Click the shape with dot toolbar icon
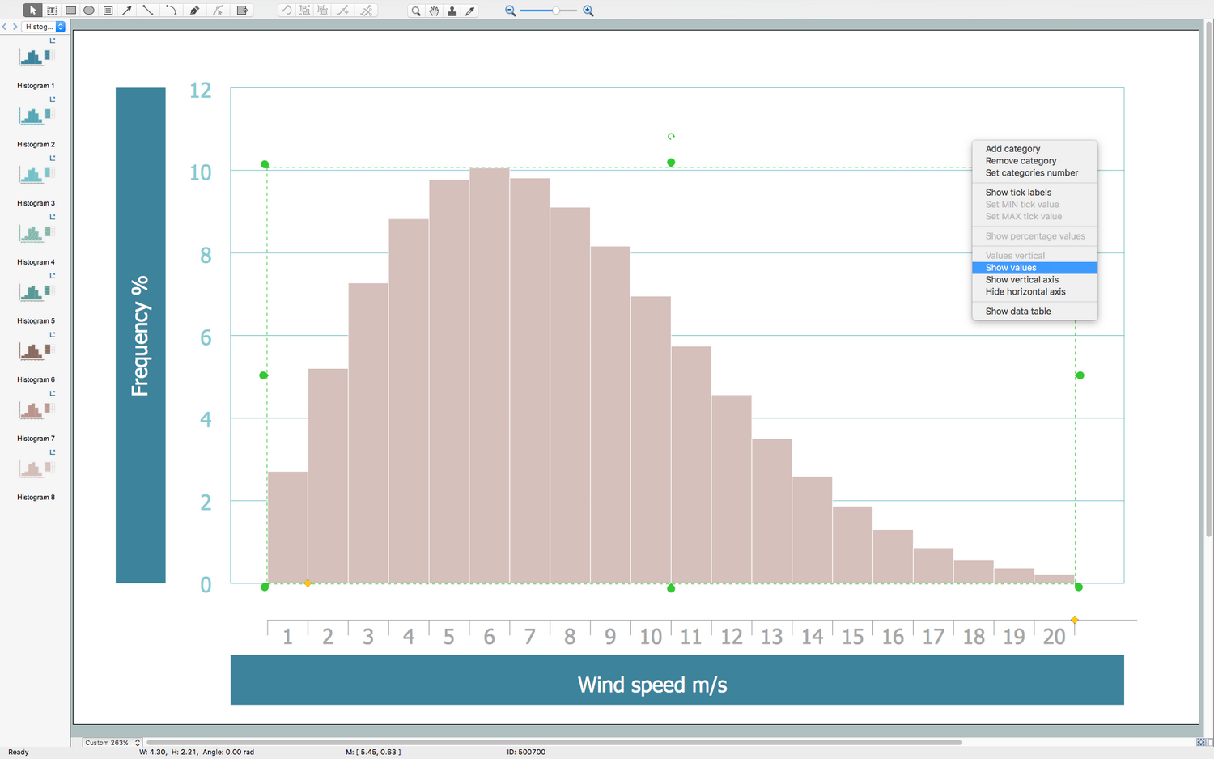1214x759 pixels. point(242,11)
